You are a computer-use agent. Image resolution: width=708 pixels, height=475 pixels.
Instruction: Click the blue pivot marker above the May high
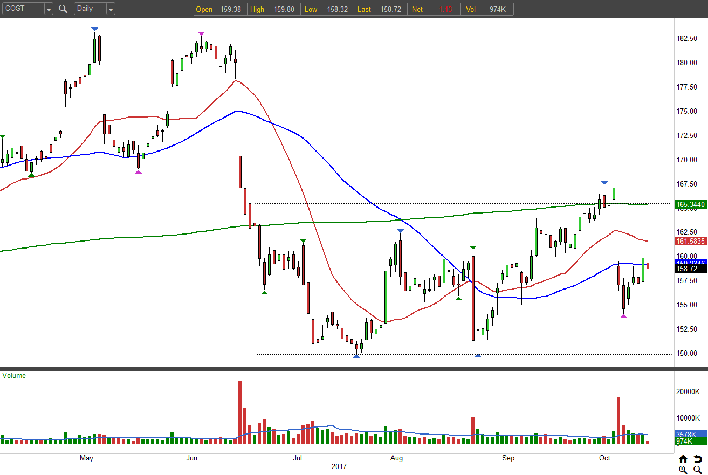94,29
